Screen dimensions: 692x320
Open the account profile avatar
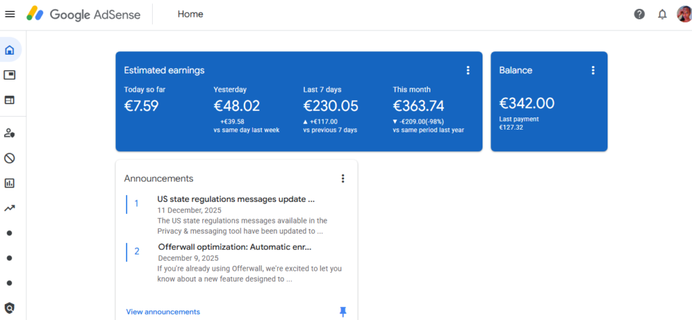point(685,14)
